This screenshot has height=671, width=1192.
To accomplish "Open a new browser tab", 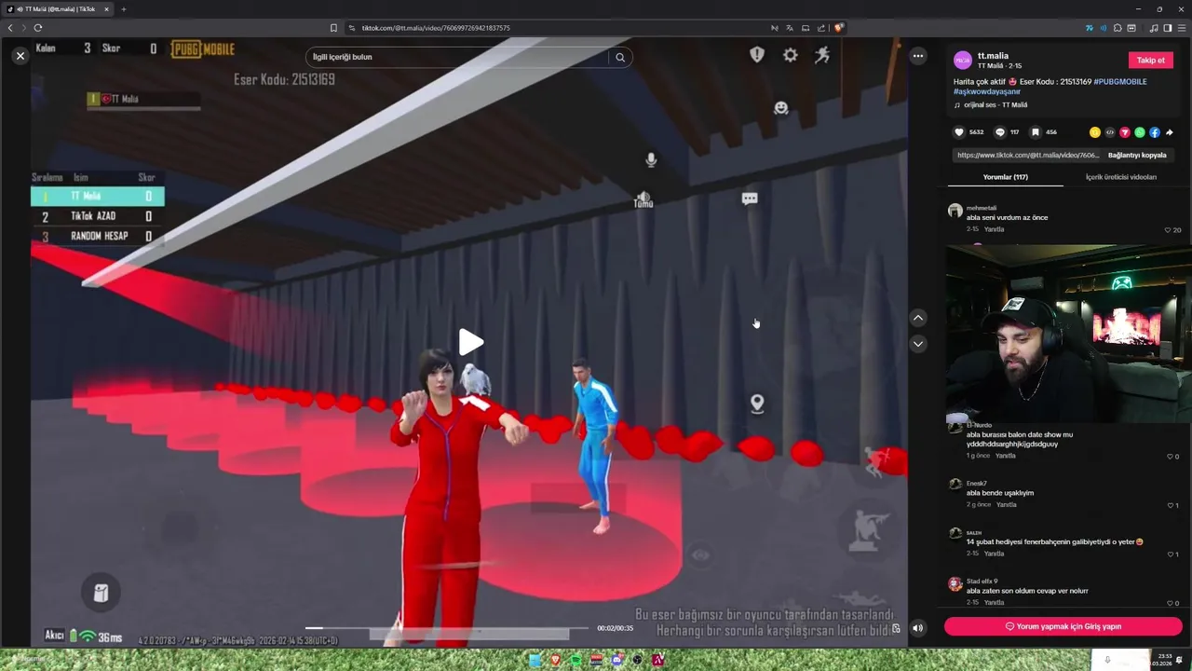I will pos(124,9).
